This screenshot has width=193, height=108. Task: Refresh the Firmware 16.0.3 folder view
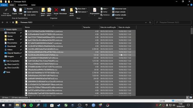pos(150,22)
